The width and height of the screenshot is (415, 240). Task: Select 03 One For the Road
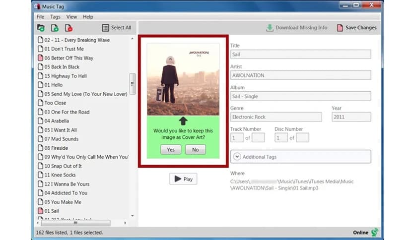[67, 112]
